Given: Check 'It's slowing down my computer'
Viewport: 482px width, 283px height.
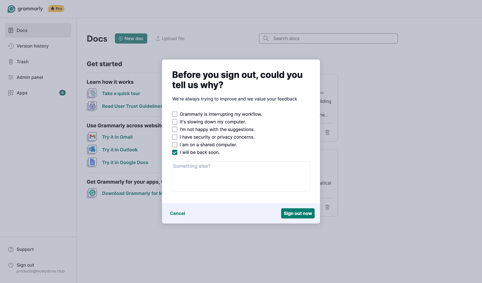Looking at the screenshot, I should (x=174, y=122).
